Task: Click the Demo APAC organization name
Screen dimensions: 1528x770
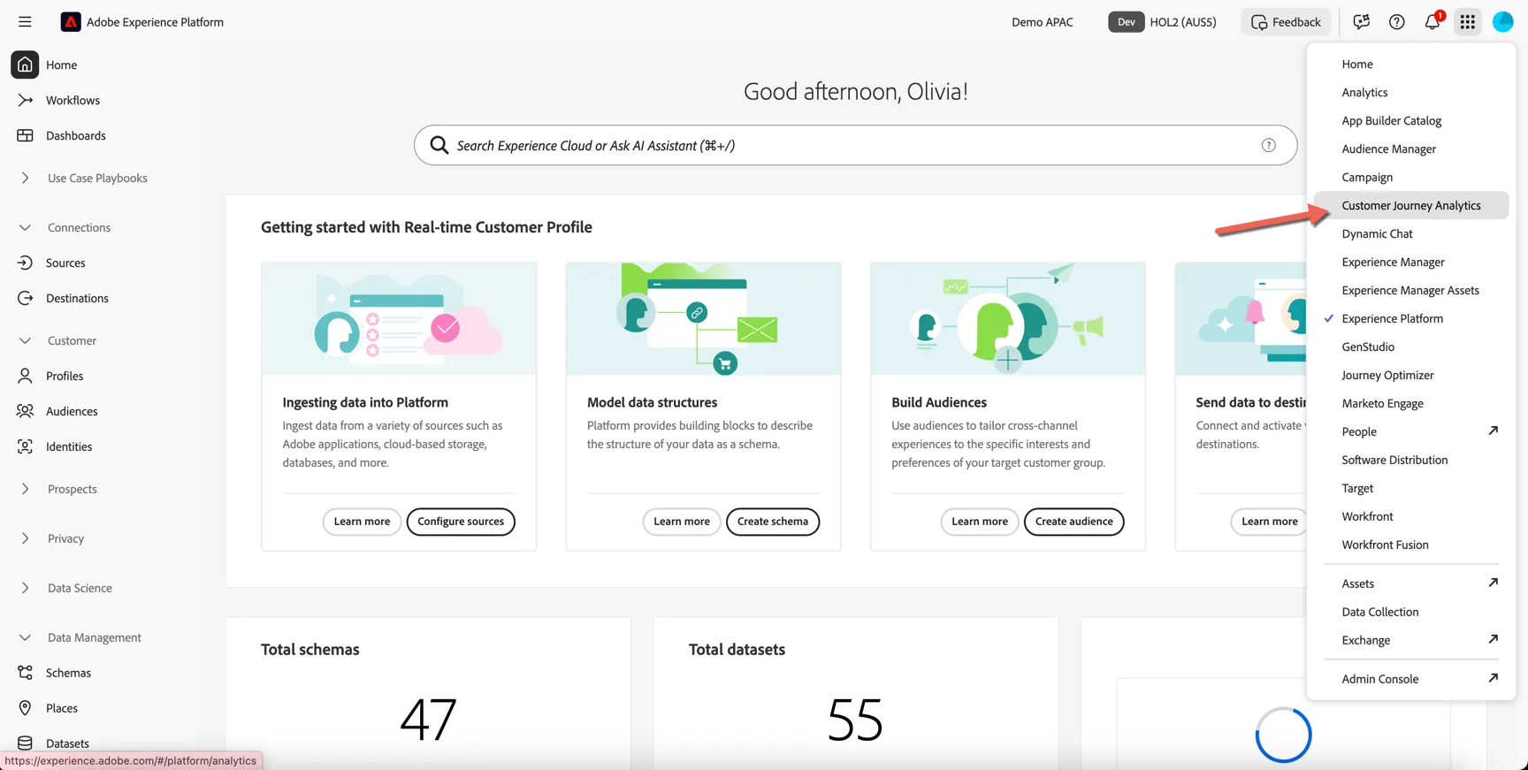Action: pos(1043,22)
